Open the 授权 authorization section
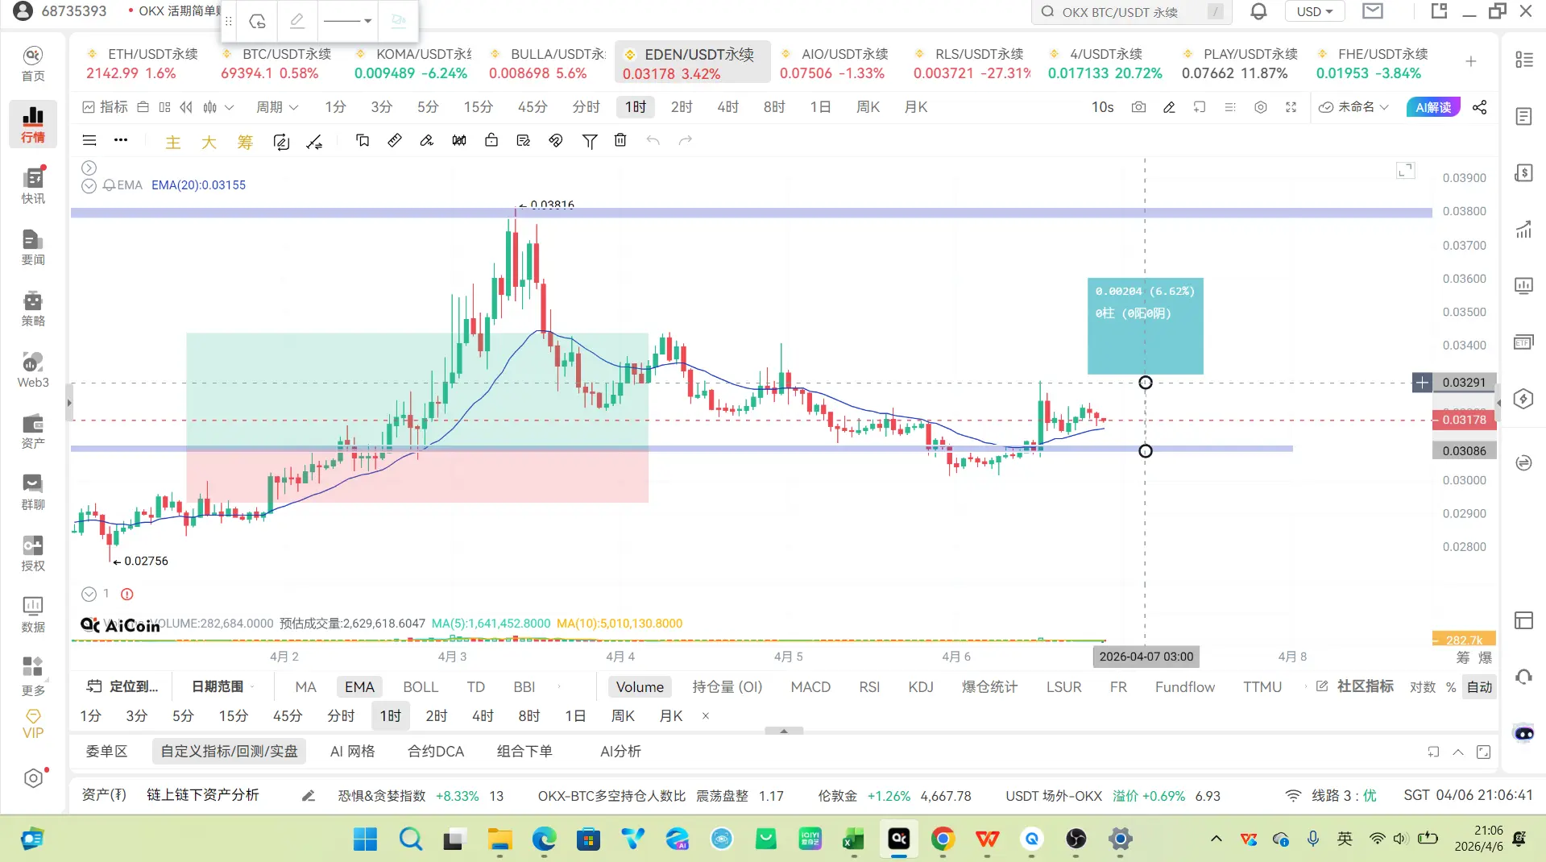 33,553
